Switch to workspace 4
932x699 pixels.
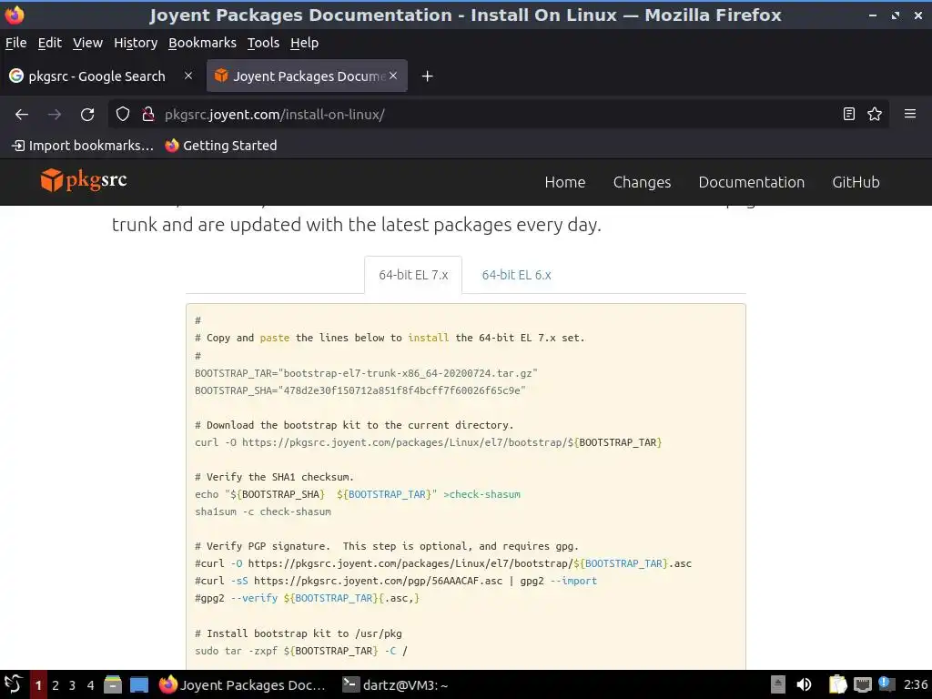[x=90, y=685]
